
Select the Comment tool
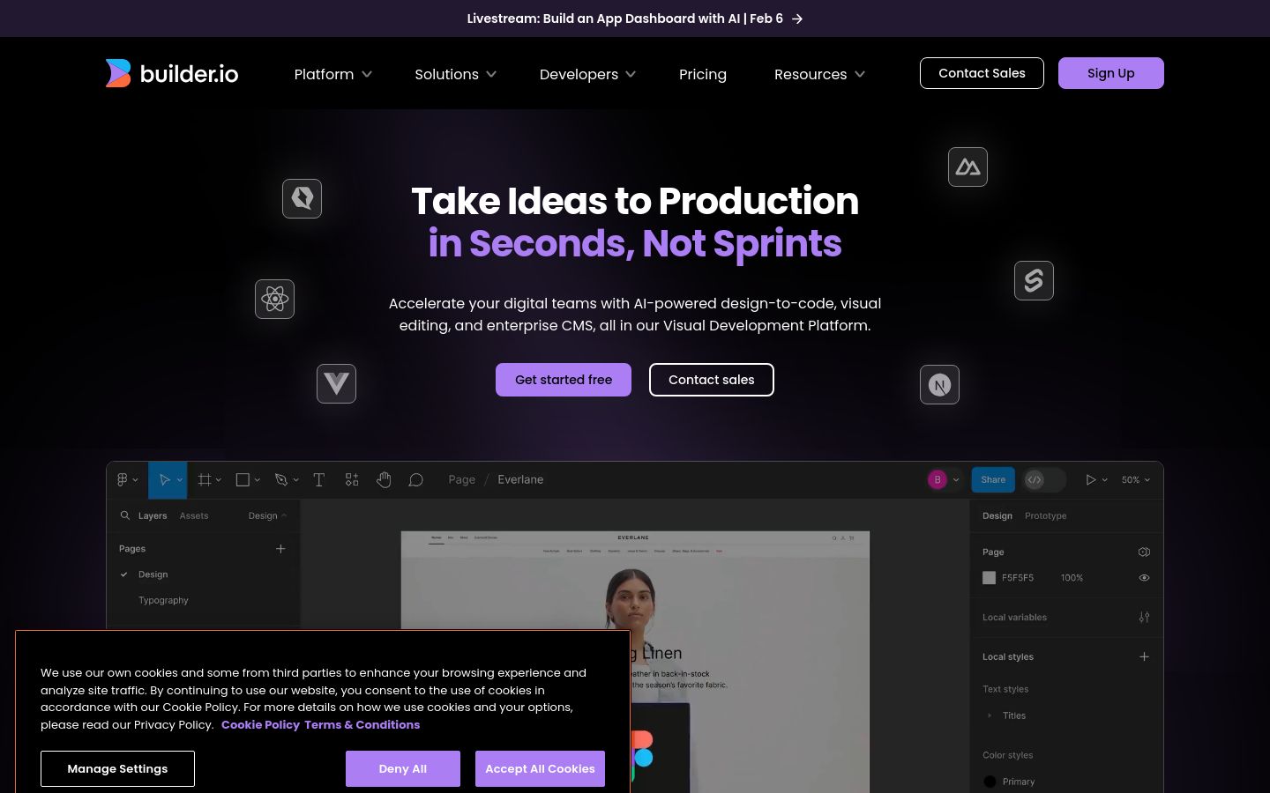pos(416,479)
